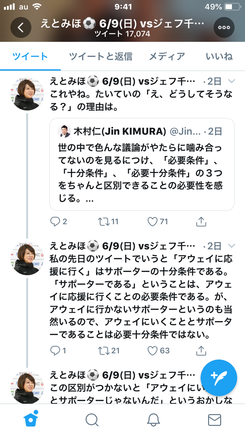Reply to the second tweet

point(55,351)
